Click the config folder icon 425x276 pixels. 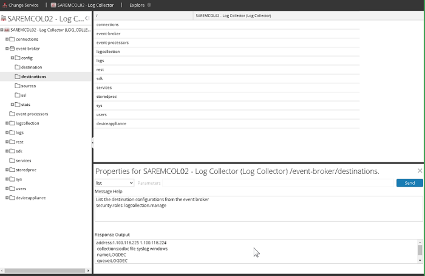pos(18,58)
